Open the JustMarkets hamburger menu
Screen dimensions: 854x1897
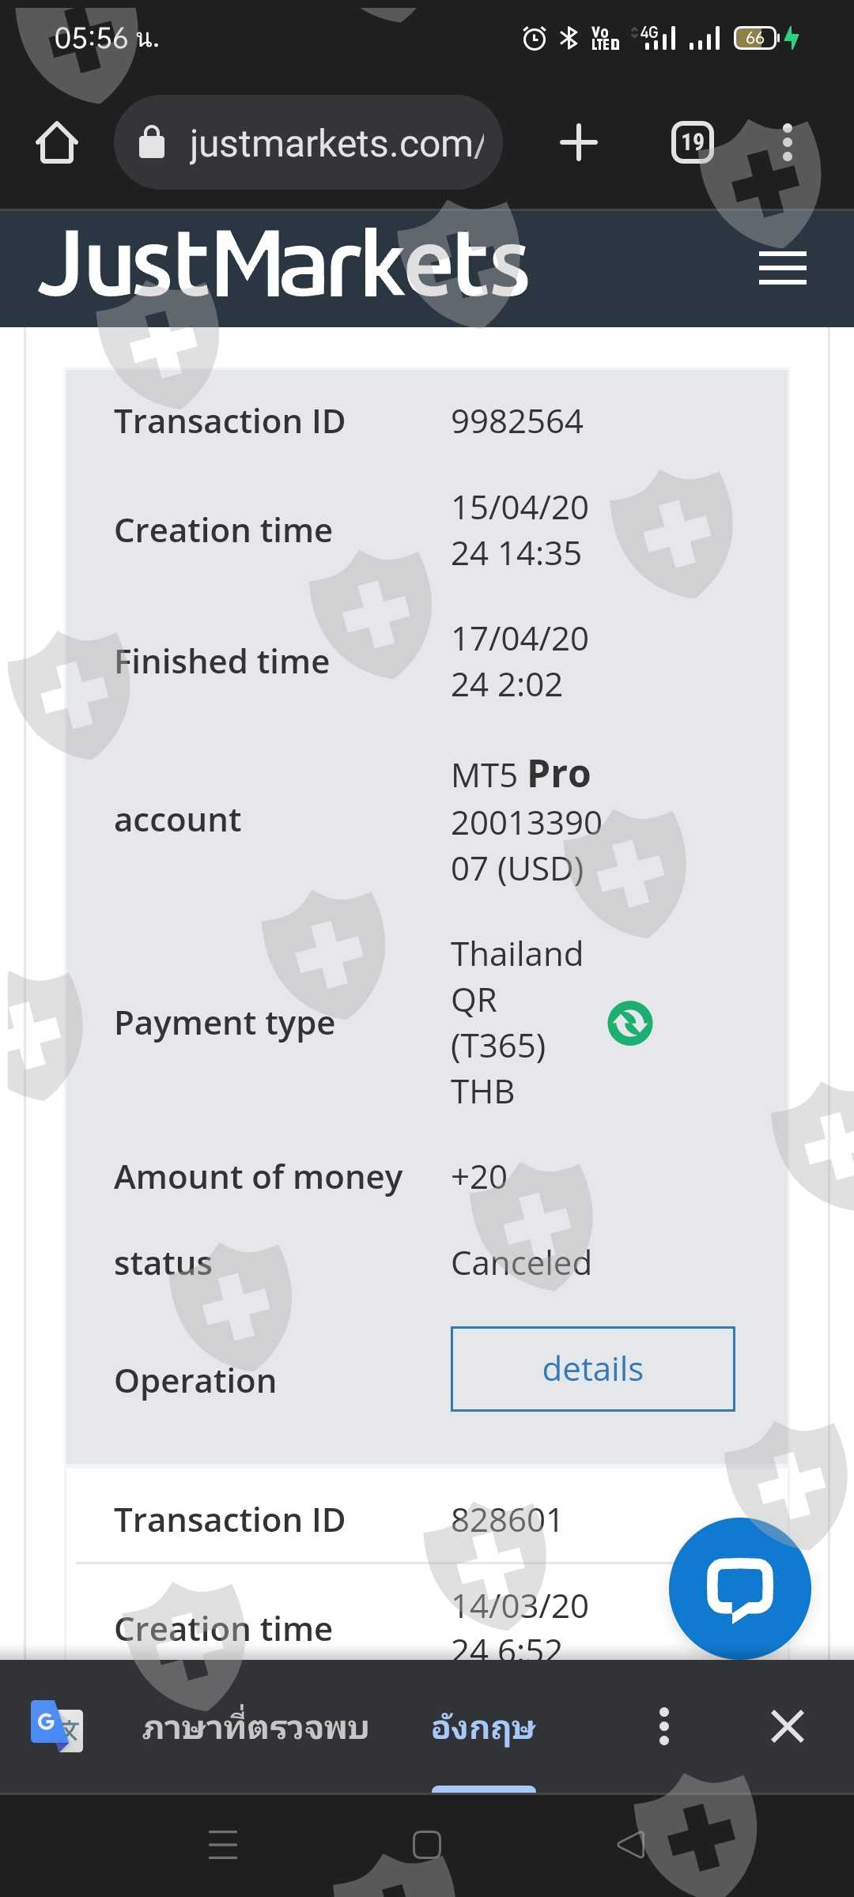(782, 268)
